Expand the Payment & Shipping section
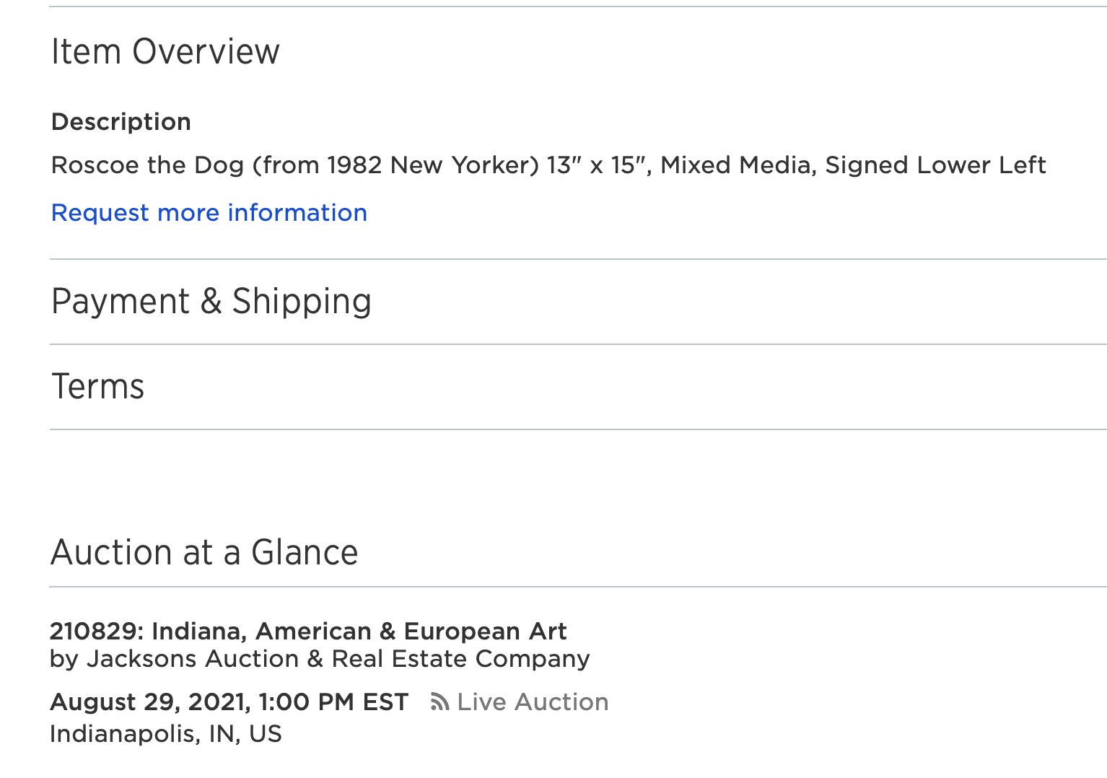 click(x=211, y=302)
